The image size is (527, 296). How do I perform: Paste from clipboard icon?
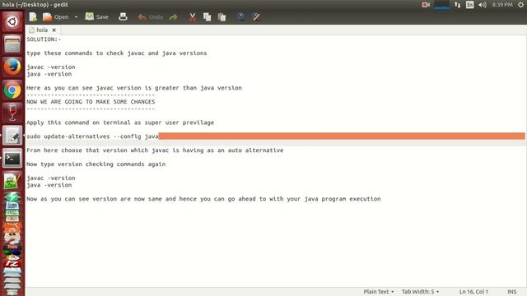222,16
